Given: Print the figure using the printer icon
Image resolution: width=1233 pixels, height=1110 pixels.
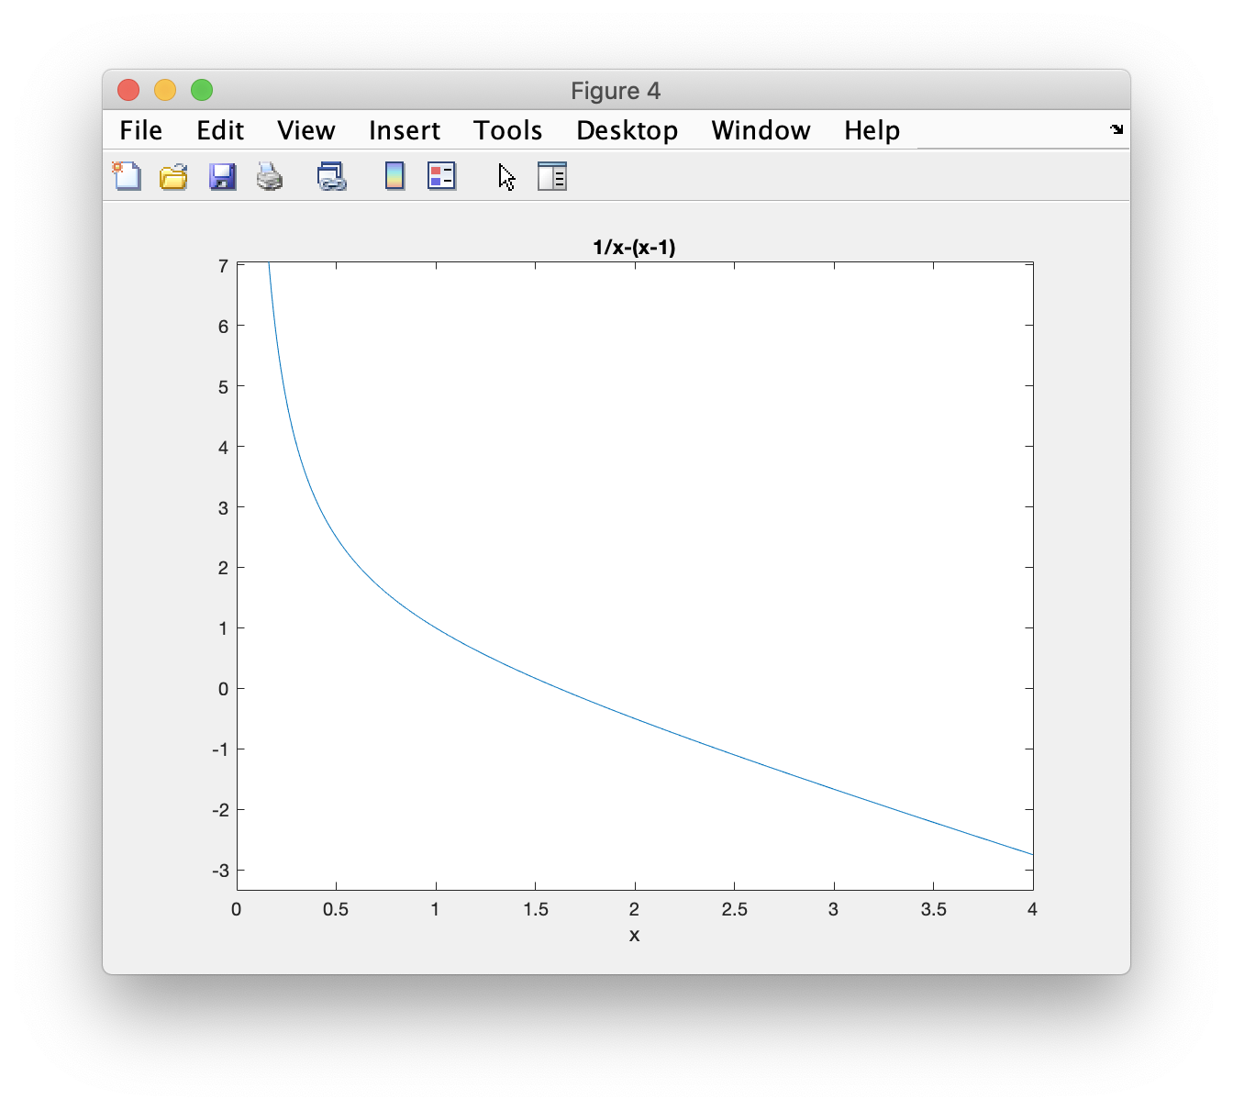Looking at the screenshot, I should click(270, 176).
